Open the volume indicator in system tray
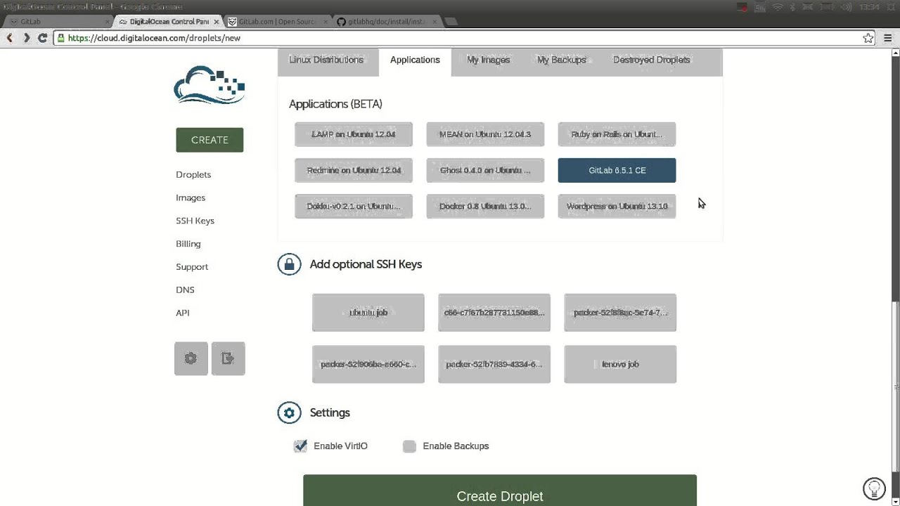The width and height of the screenshot is (900, 506). 846,7
